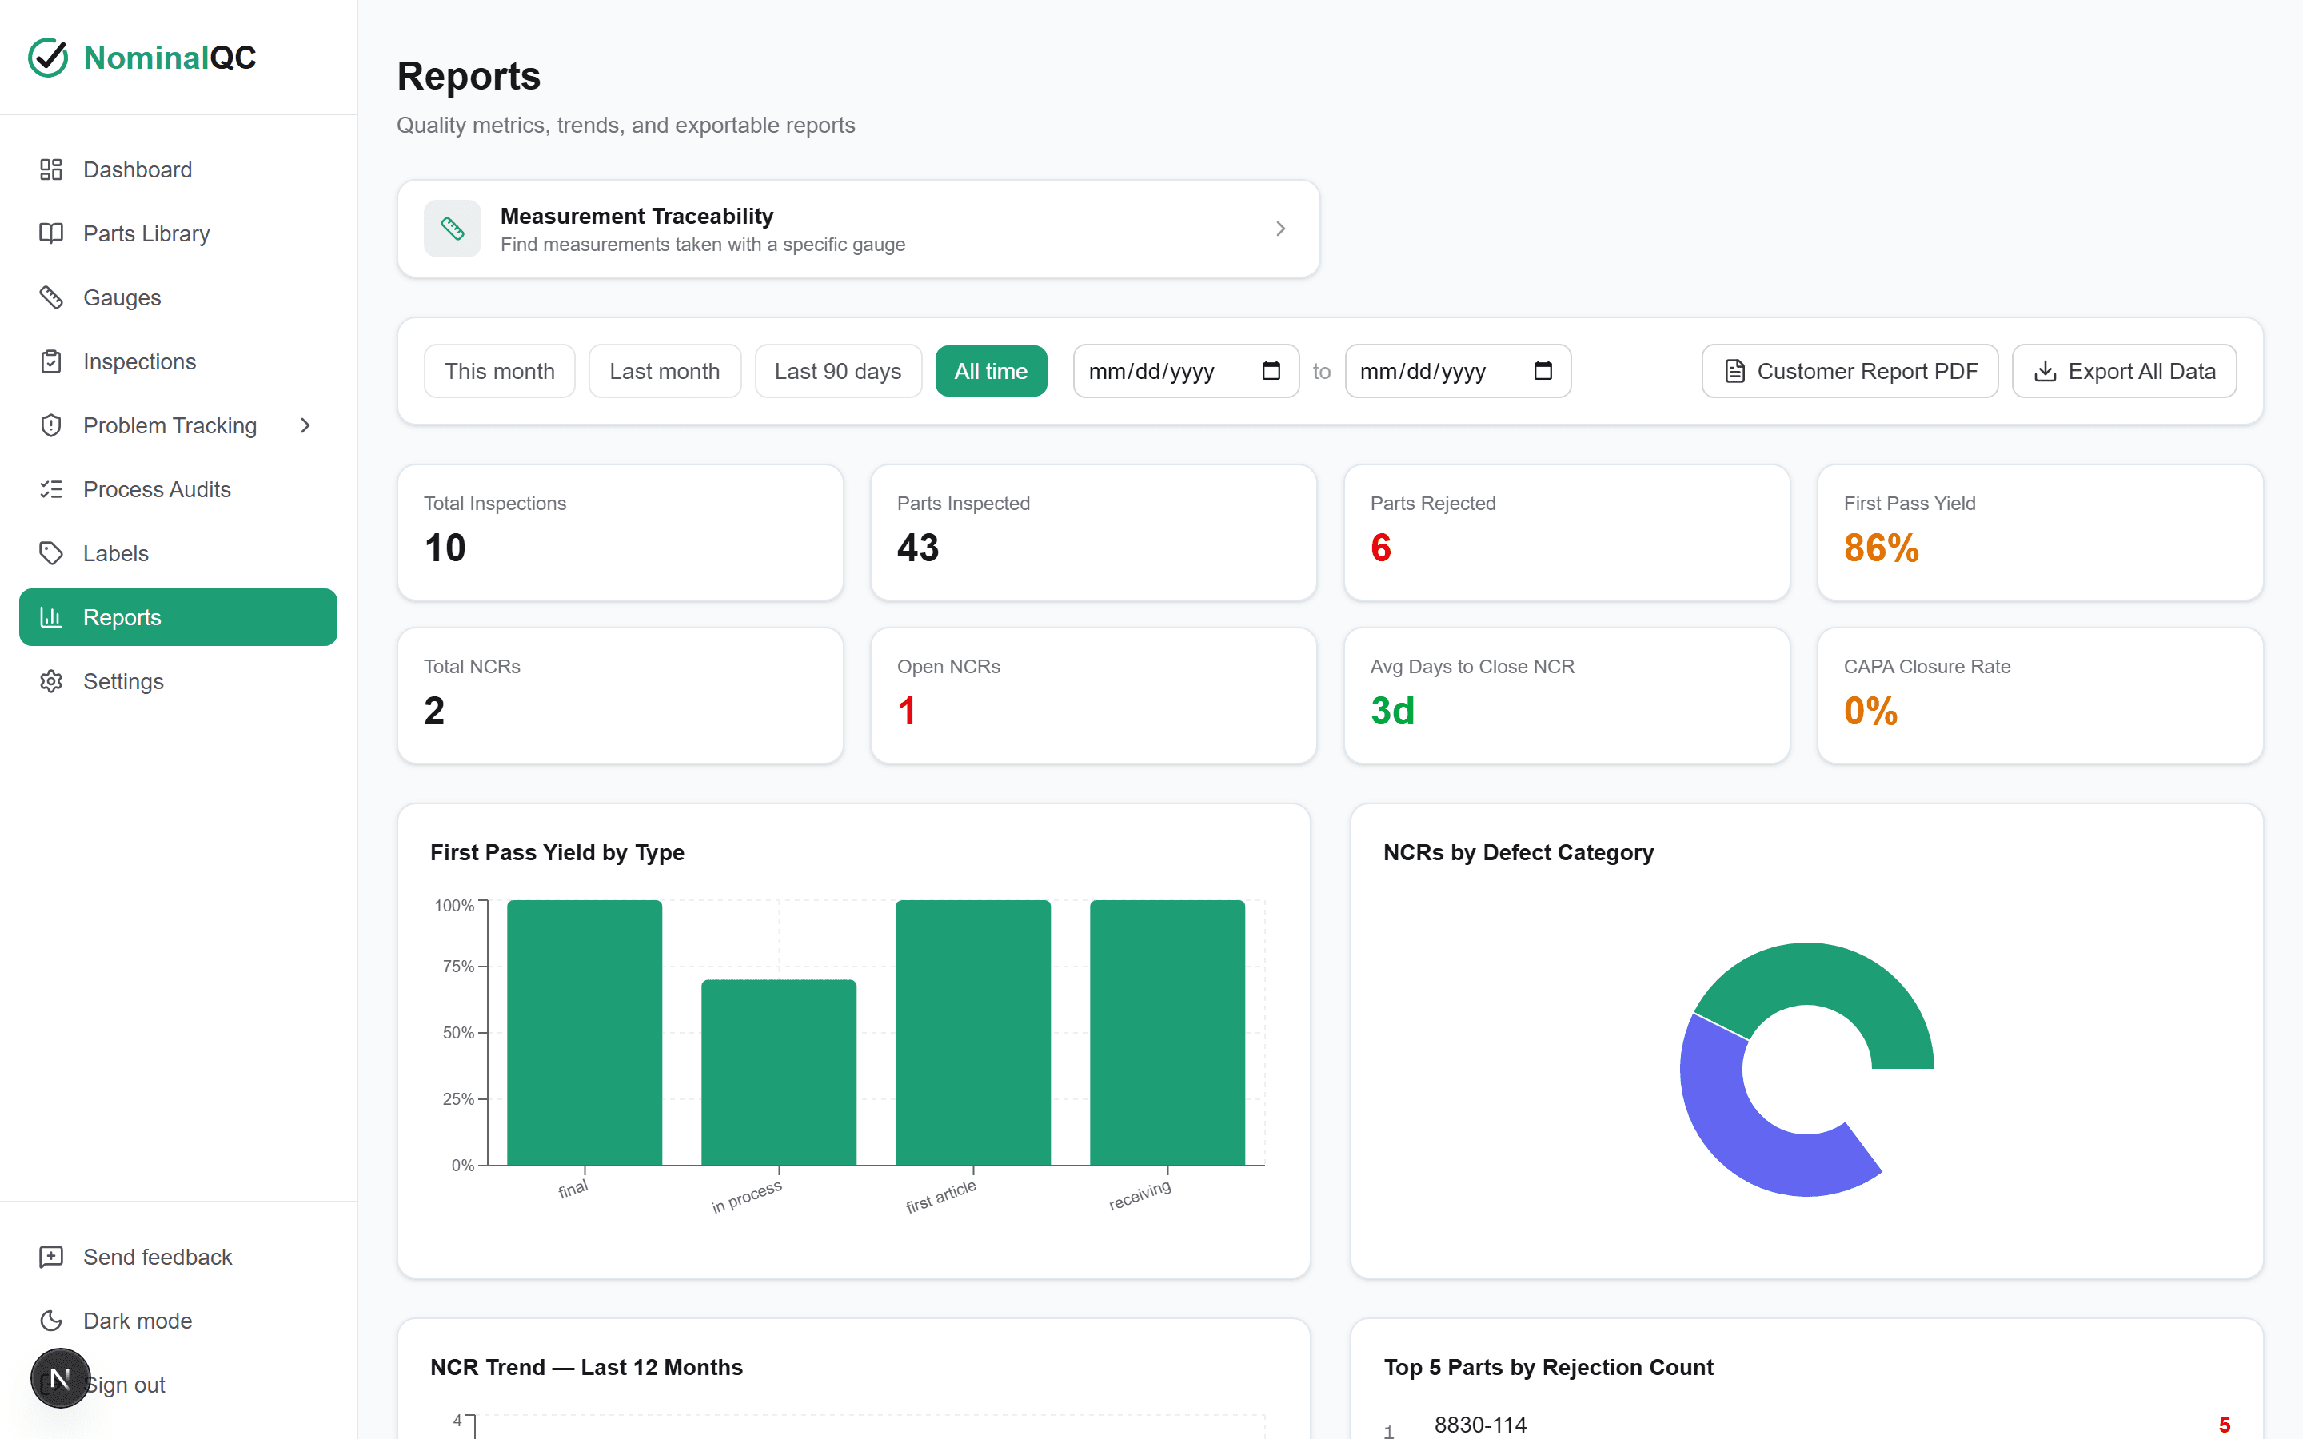The height and width of the screenshot is (1439, 2303).
Task: Click the Dark mode moon icon
Action: [50, 1321]
